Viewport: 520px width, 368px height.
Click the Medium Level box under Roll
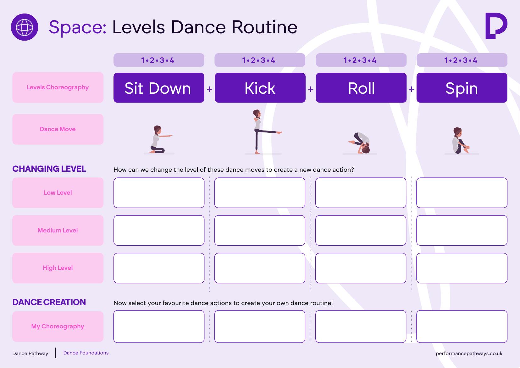tap(361, 230)
